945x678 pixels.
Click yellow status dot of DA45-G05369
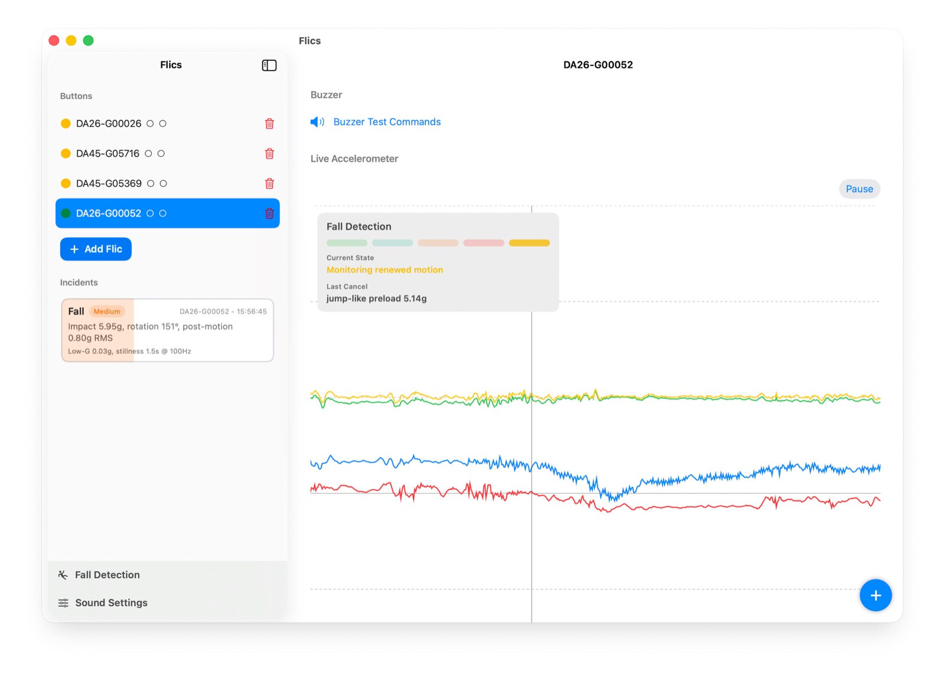(66, 183)
